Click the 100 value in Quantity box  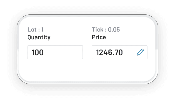pyautogui.click(x=37, y=52)
